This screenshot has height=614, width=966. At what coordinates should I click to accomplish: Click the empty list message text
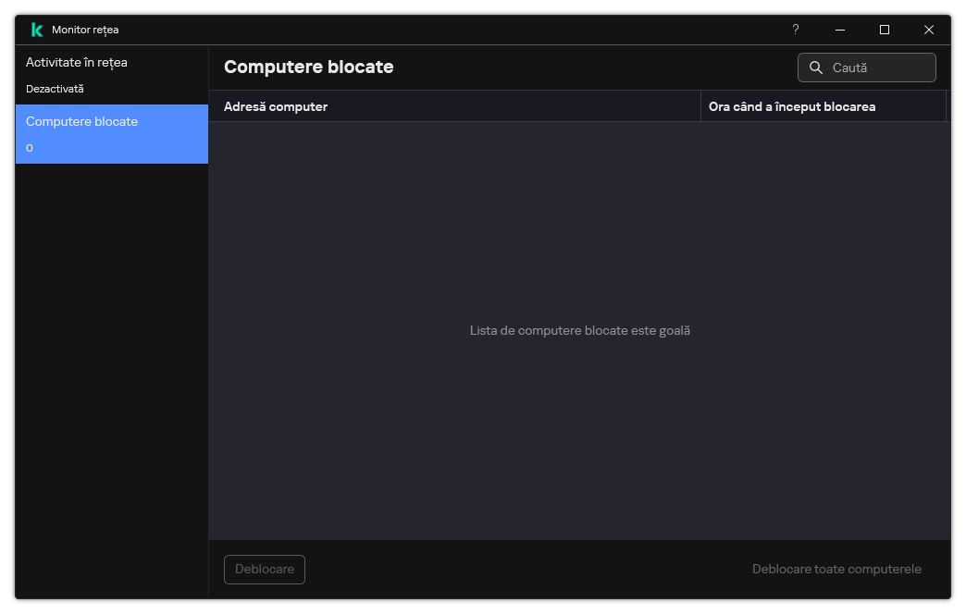(x=580, y=330)
